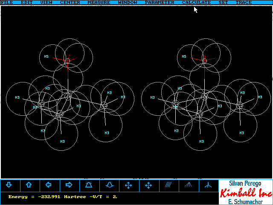
Task: Click the tripod axes icon
Action: click(208, 185)
